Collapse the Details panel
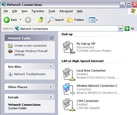This screenshot has height=115, width=137. click(x=51, y=97)
